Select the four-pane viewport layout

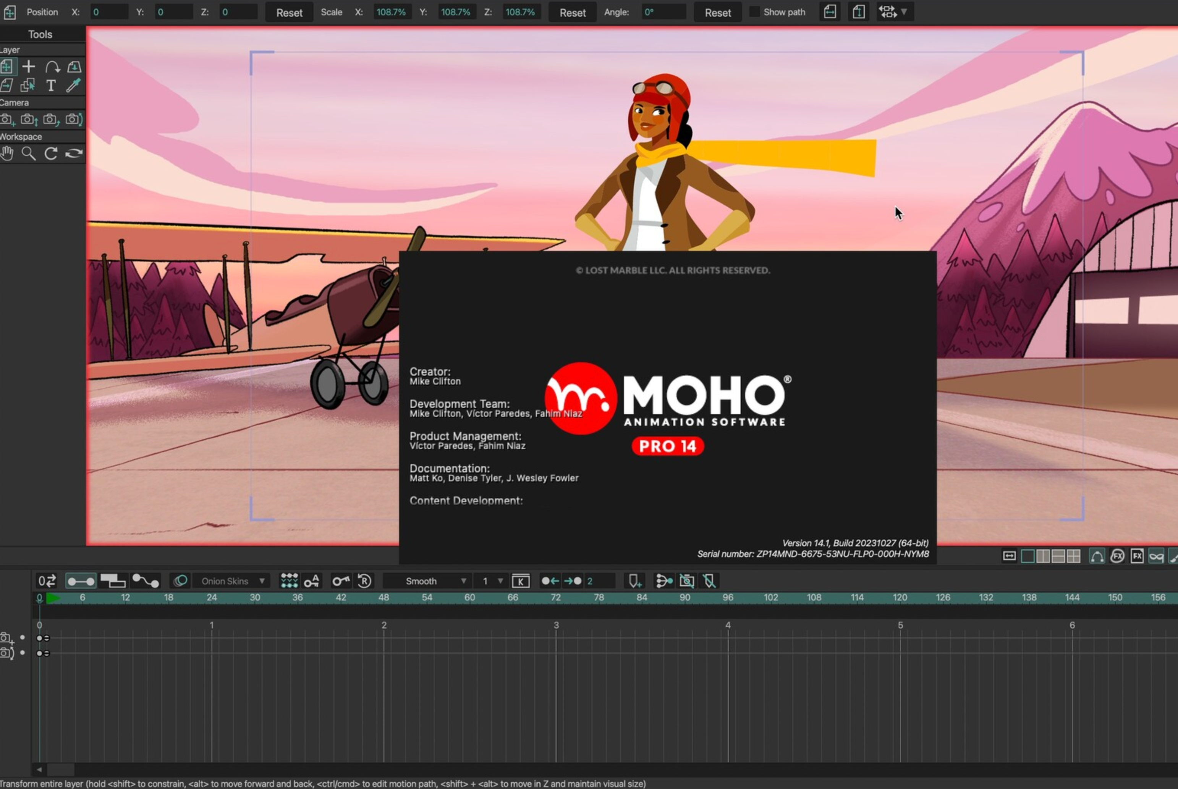(1074, 556)
